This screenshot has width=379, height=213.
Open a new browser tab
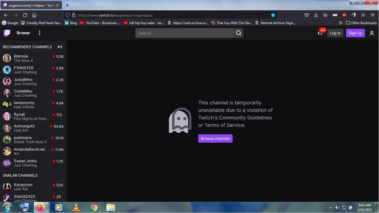pyautogui.click(x=67, y=5)
